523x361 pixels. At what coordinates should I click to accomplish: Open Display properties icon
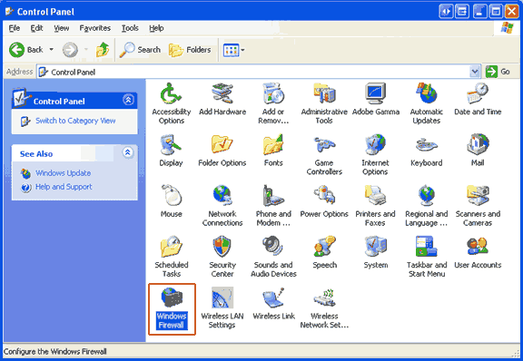click(x=171, y=151)
